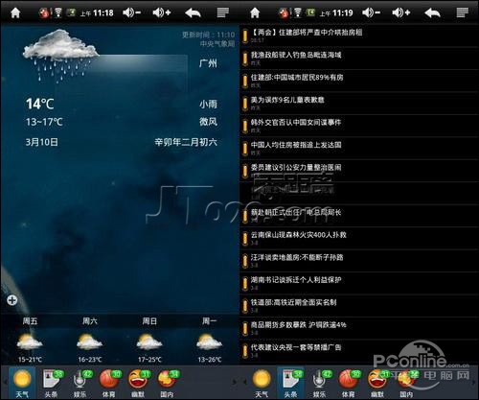The image size is (479, 400).
Task: Open headline 云南保山现森林火灾400人扑救
Action: pyautogui.click(x=359, y=238)
